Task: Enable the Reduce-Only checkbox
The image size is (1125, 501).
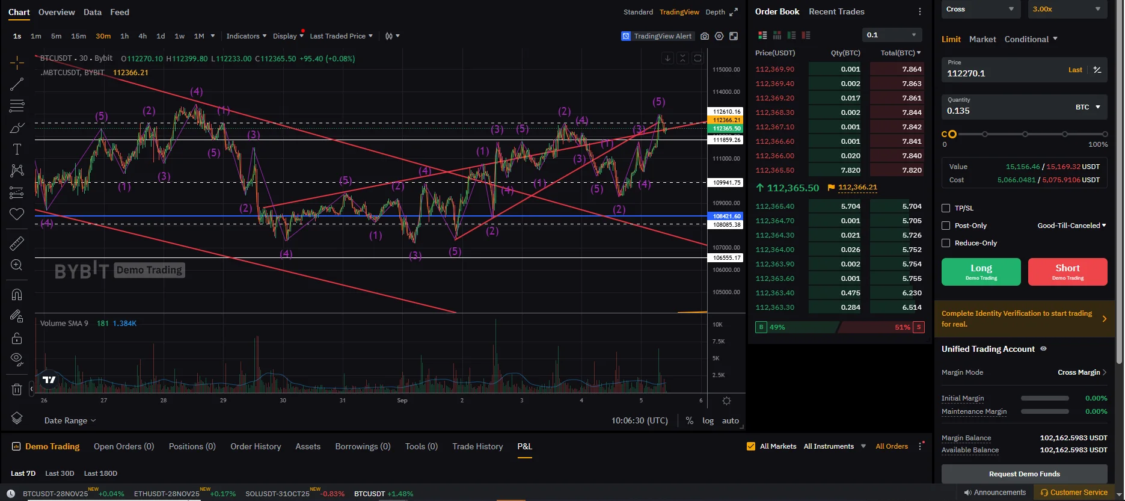Action: pos(946,243)
